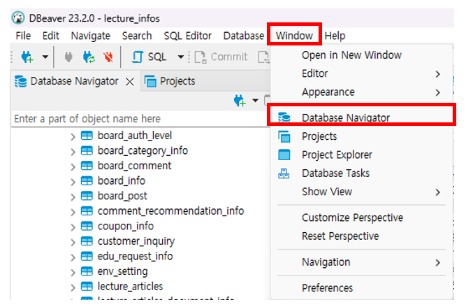Screen dimensions: 466x307
Task: Open the File menu
Action: [x=23, y=36]
